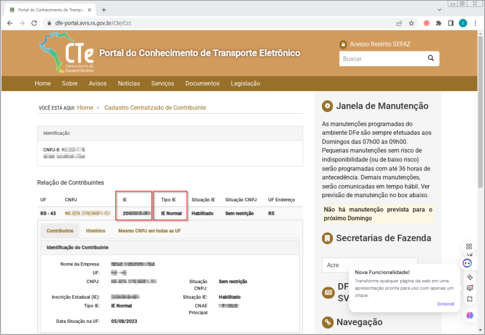Click the address bar URL
The height and width of the screenshot is (335, 485).
[93, 23]
